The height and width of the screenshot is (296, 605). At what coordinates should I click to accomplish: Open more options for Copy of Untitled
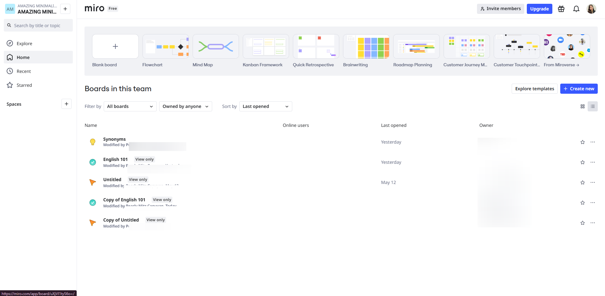click(593, 223)
